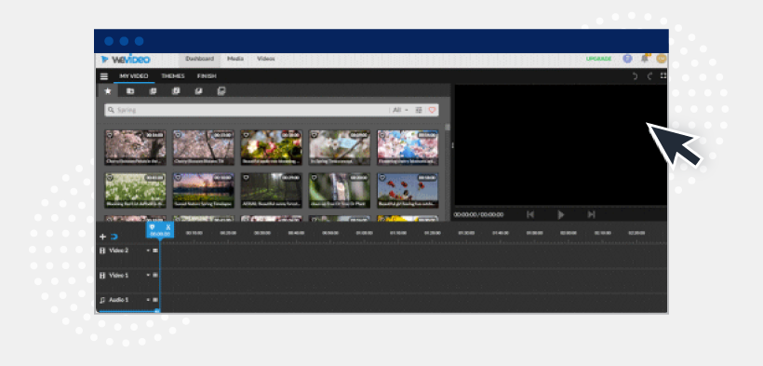
Task: Click the redo arrow above the preview
Action: (649, 76)
